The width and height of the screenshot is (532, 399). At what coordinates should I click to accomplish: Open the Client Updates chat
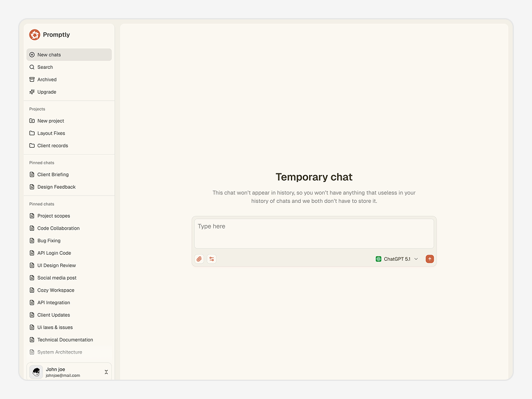[69, 315]
